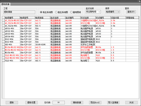
Task: Click power value 5.5 in VL22-W01 row
Action: pyautogui.click(x=118, y=61)
